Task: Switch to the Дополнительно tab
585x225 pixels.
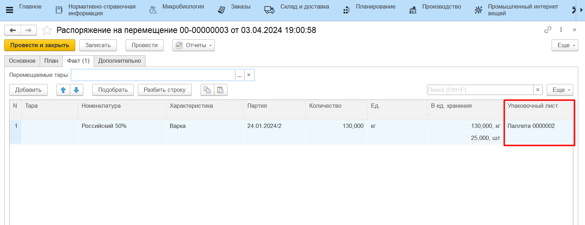Action: tap(119, 61)
